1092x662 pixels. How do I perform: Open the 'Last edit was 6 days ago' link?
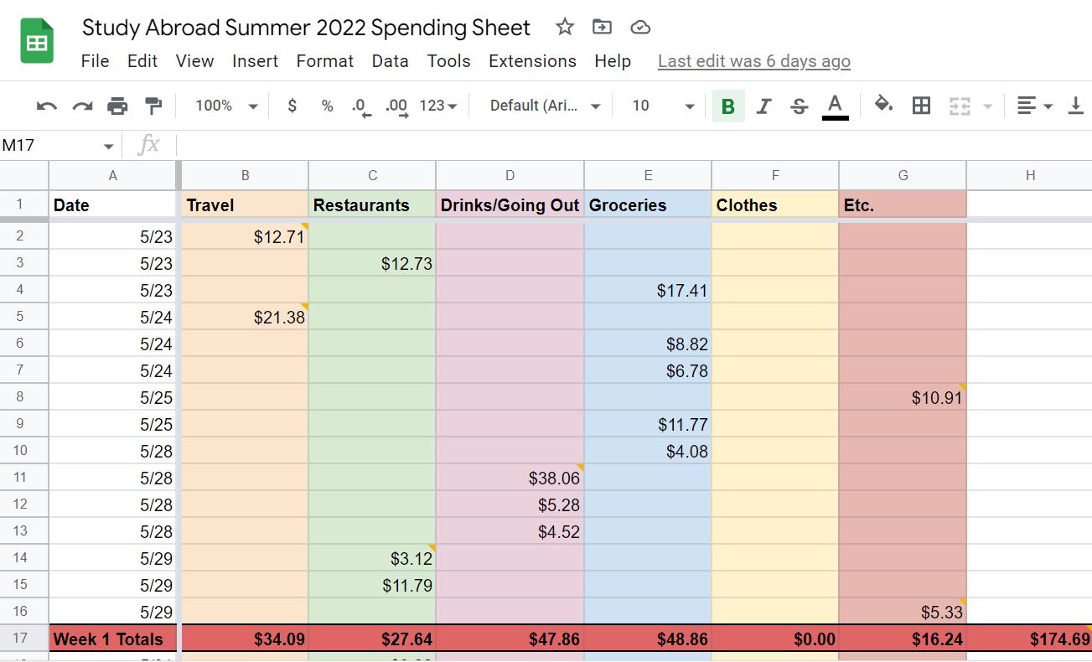pos(753,61)
